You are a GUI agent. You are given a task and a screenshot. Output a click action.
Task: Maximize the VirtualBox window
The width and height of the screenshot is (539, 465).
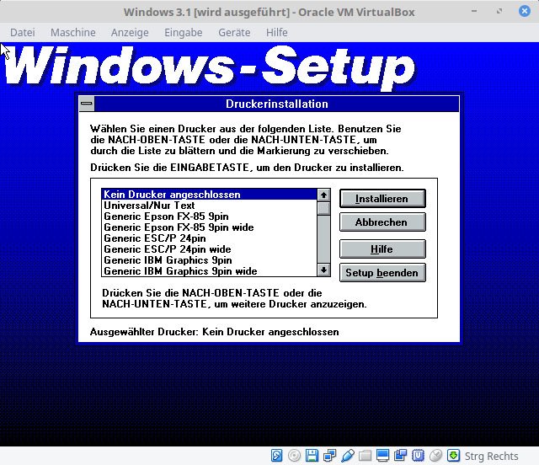point(499,11)
